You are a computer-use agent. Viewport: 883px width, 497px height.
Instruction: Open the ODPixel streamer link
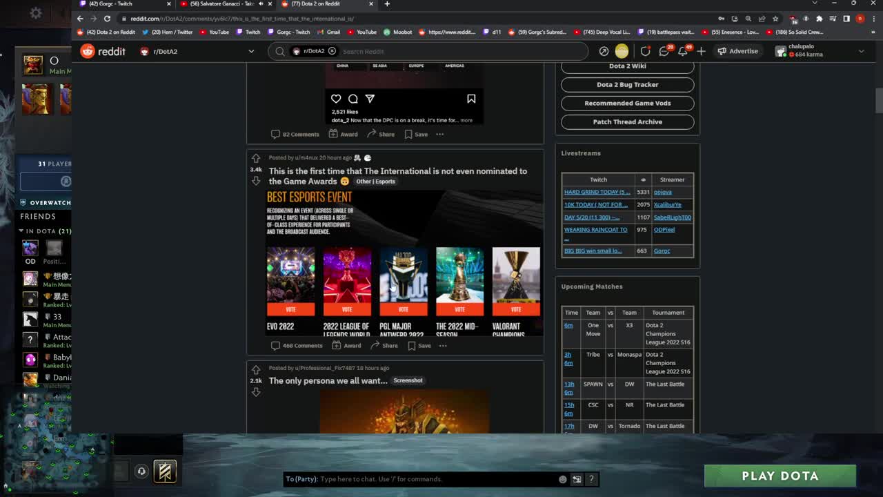664,229
